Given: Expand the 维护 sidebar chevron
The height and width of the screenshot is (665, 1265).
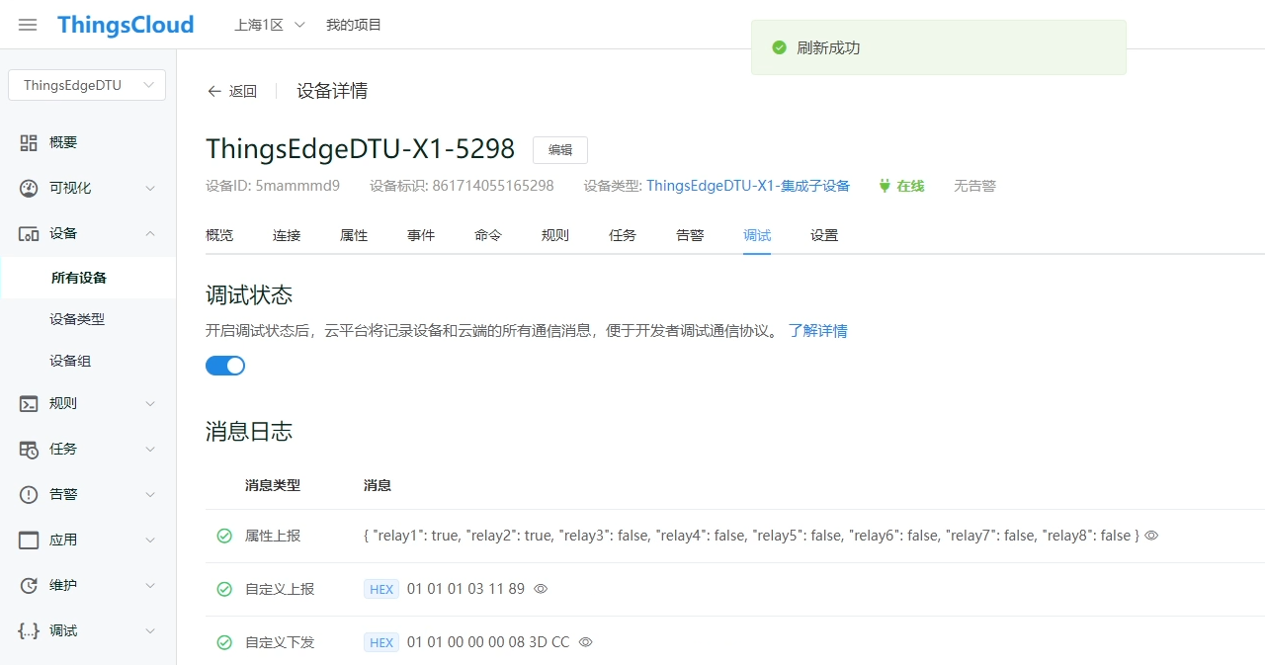Looking at the screenshot, I should [x=150, y=585].
